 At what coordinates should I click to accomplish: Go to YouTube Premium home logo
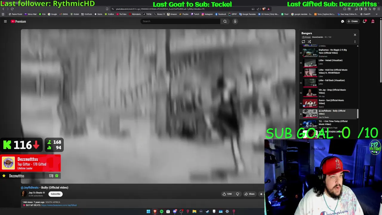click(19, 21)
